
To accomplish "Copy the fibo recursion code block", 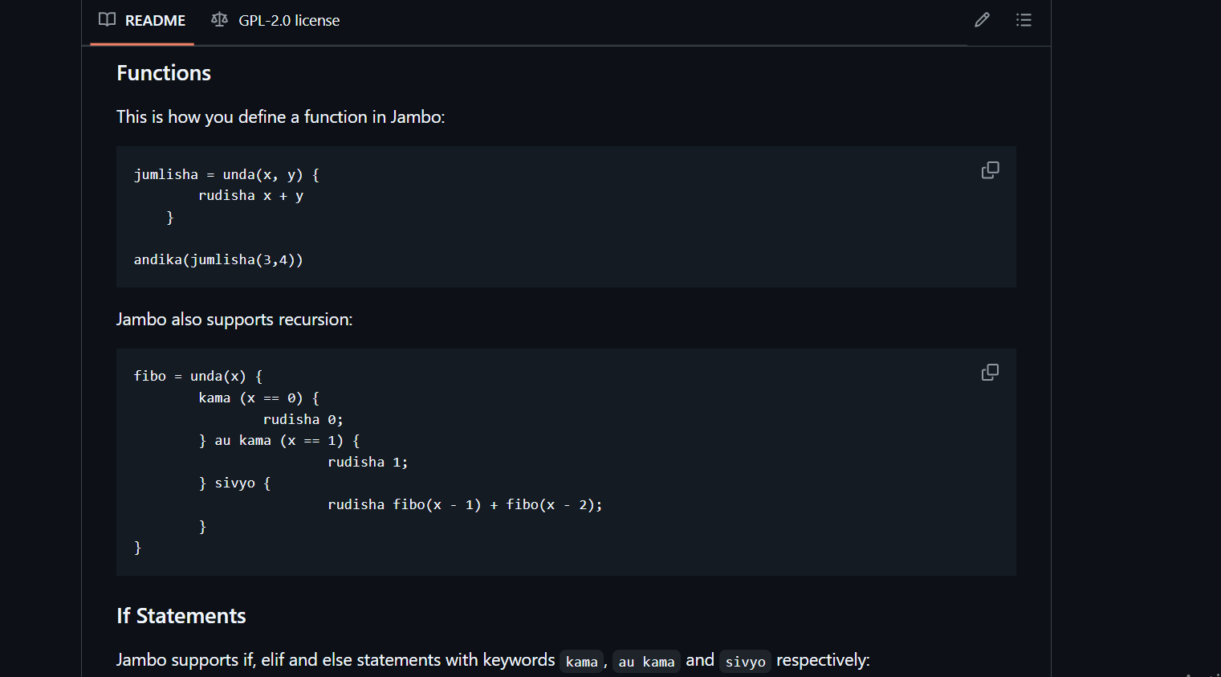I will click(x=990, y=373).
